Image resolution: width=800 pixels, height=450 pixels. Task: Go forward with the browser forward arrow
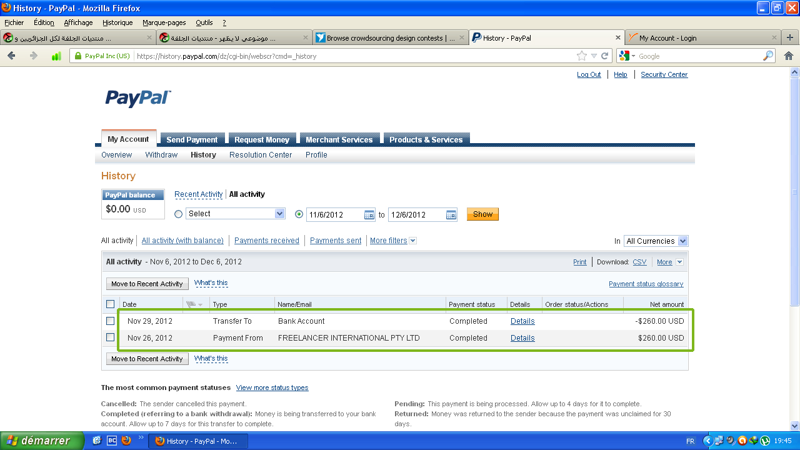(34, 56)
